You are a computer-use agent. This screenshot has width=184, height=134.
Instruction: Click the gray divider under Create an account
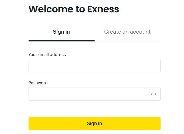pyautogui.click(x=127, y=41)
